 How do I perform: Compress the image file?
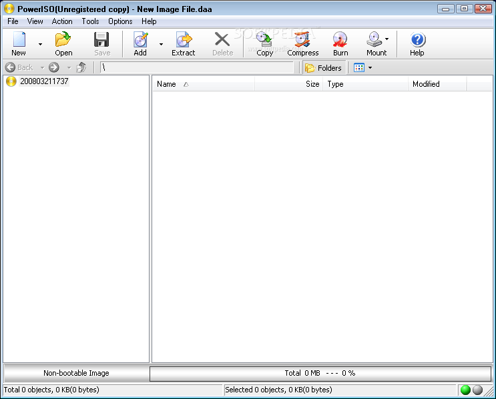(x=302, y=43)
